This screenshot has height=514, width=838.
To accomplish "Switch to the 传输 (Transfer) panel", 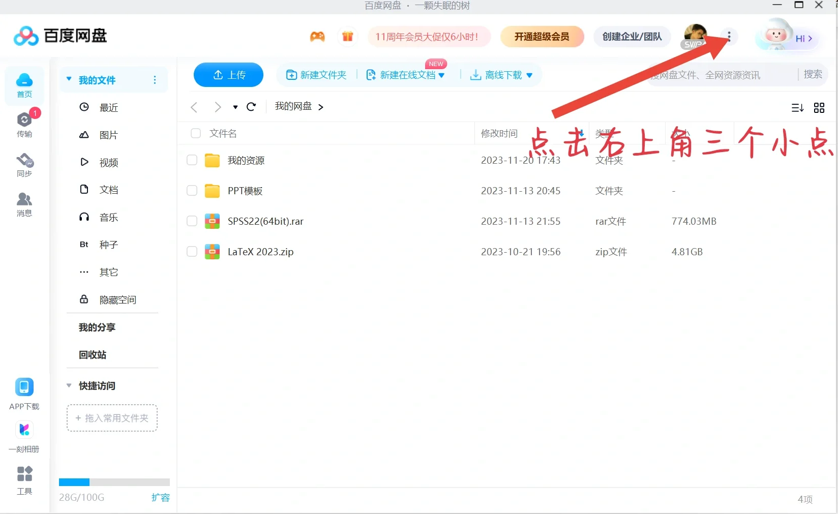I will coord(24,124).
